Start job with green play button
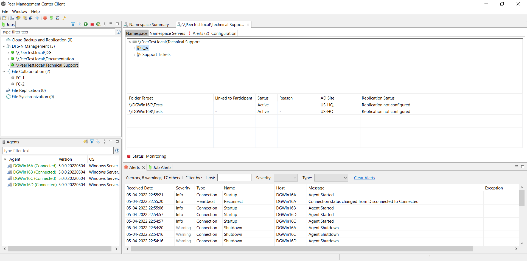 (x=86, y=24)
